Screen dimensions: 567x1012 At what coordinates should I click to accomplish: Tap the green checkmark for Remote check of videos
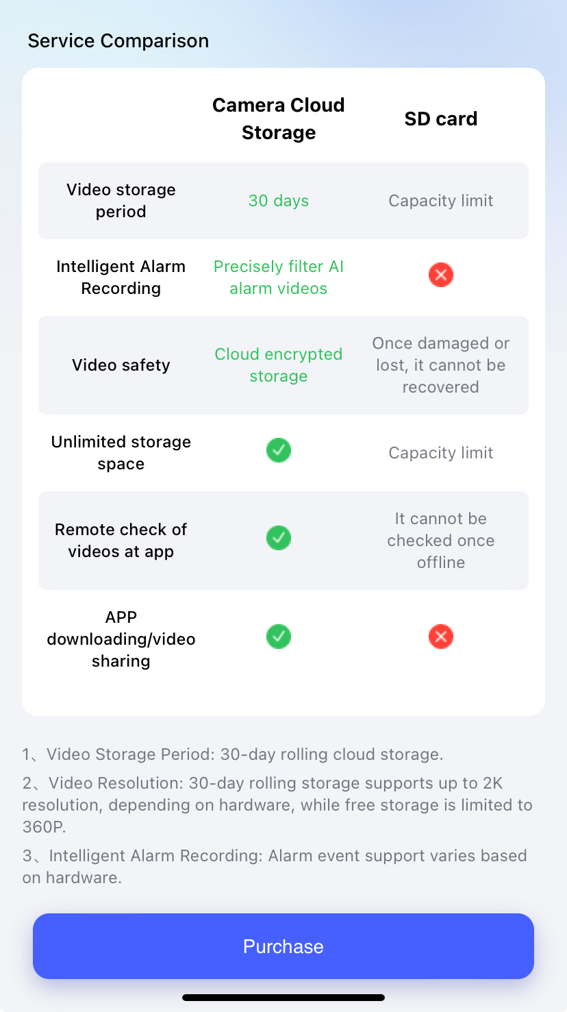(x=279, y=538)
